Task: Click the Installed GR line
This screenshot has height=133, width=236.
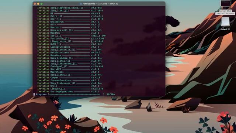Action: tap(69, 13)
